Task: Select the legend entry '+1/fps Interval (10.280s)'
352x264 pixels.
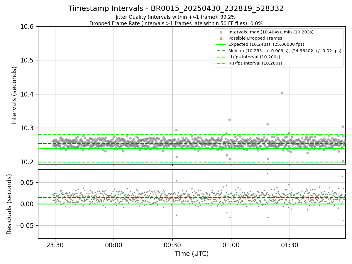Action: 255,63
